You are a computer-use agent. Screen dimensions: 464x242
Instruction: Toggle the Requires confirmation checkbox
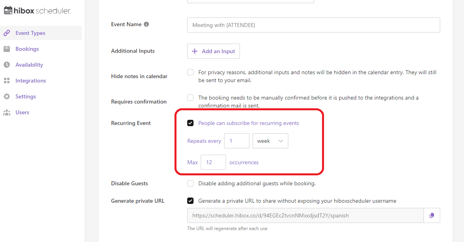click(x=190, y=98)
